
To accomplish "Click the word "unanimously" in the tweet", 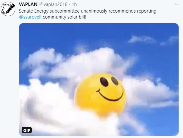I will [x=94, y=11].
